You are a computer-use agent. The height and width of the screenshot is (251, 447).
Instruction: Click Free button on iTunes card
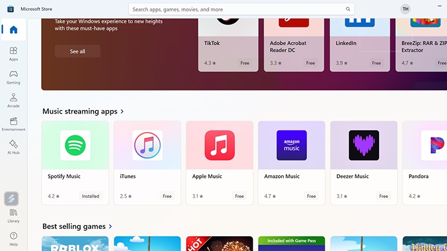(x=167, y=196)
